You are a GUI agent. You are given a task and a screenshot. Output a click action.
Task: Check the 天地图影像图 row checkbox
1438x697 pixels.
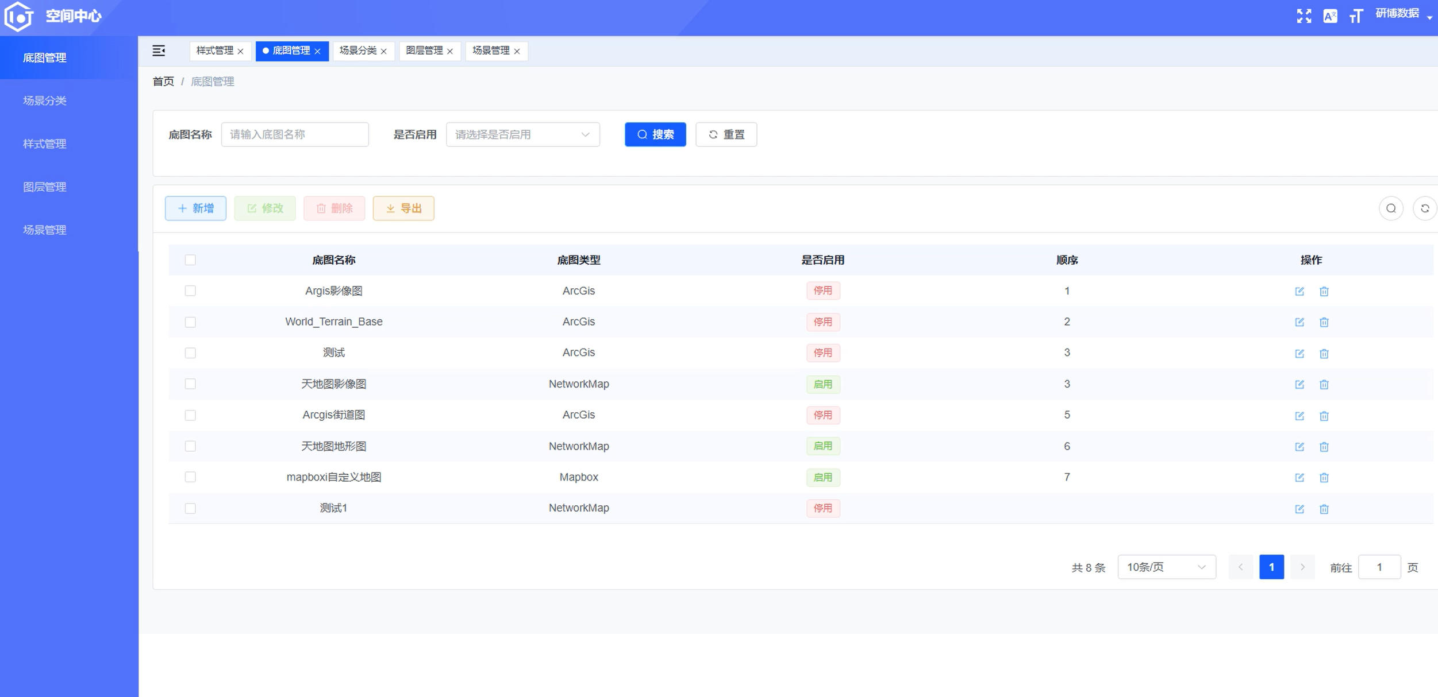coord(190,384)
